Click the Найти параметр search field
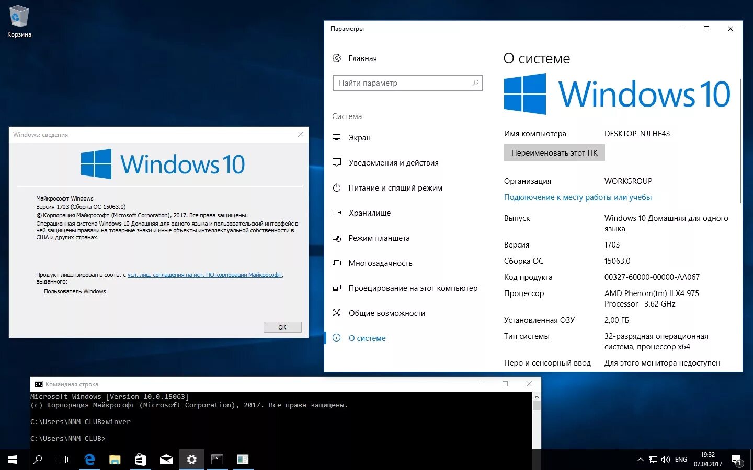The height and width of the screenshot is (470, 753). point(407,83)
